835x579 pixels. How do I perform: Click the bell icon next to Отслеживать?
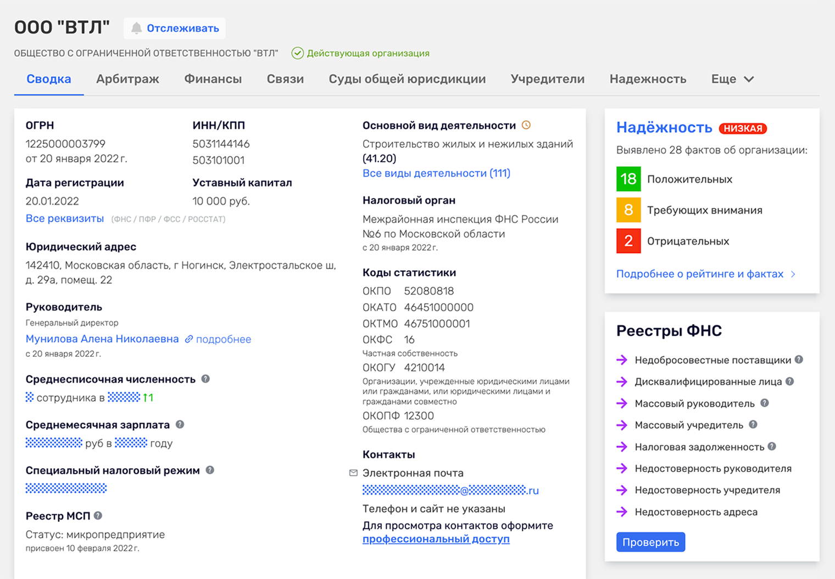click(136, 28)
